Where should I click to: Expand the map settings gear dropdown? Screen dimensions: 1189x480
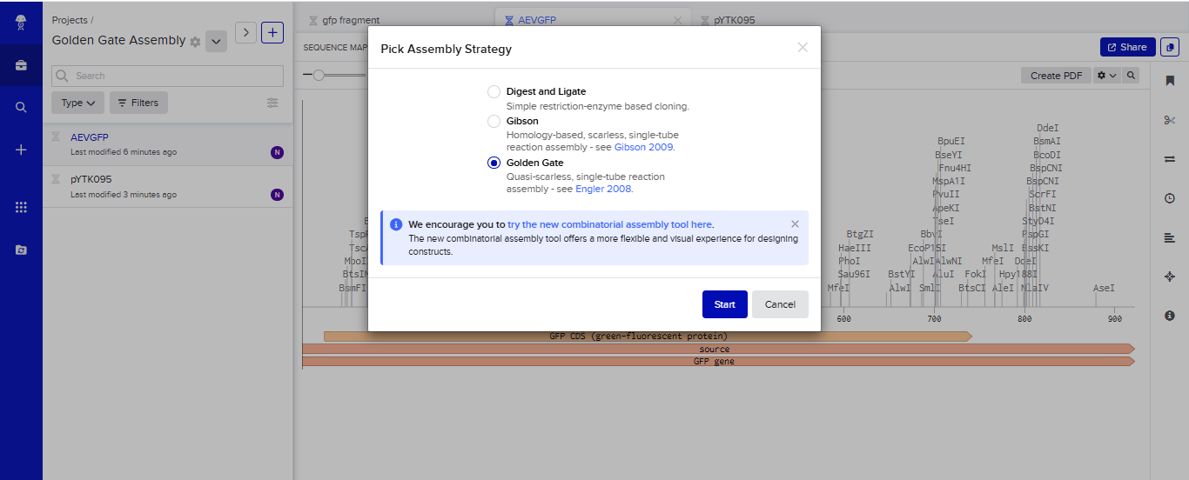point(1106,76)
